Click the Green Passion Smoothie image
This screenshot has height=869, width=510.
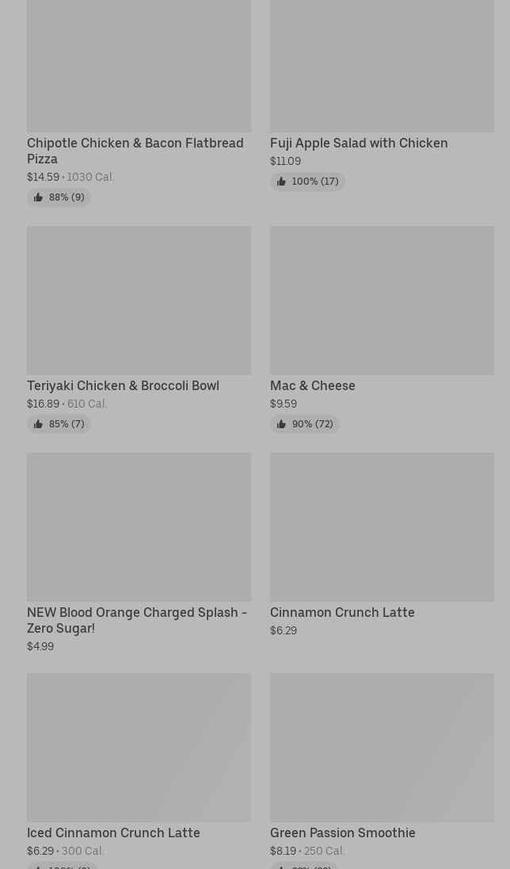(x=382, y=748)
